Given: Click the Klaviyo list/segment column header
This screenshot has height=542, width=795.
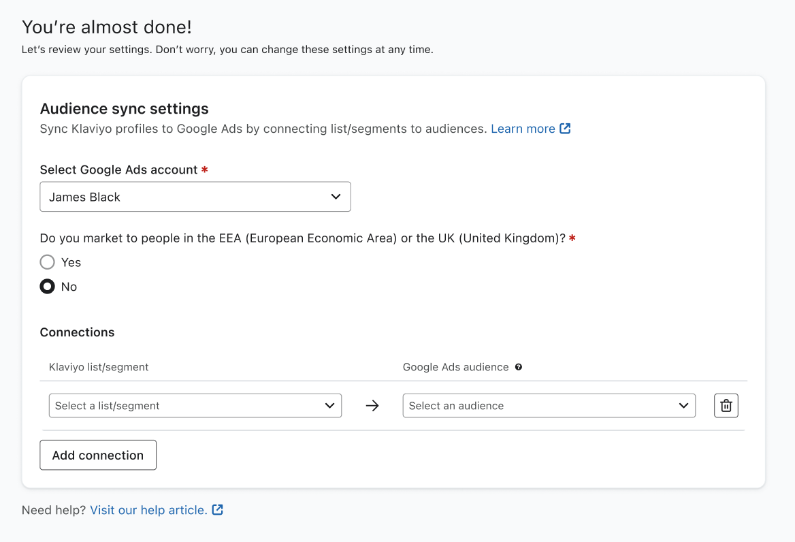Looking at the screenshot, I should click(x=99, y=367).
